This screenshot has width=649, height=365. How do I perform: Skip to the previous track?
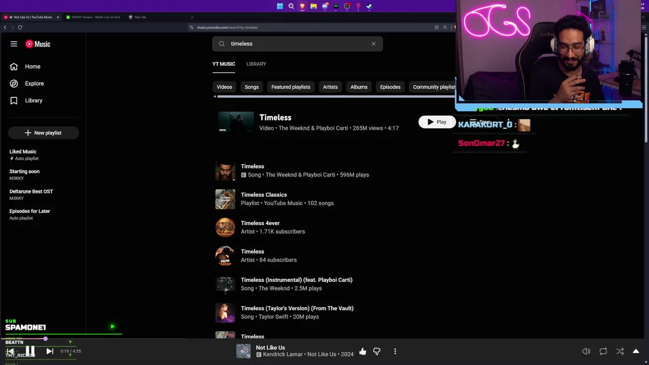[10, 351]
